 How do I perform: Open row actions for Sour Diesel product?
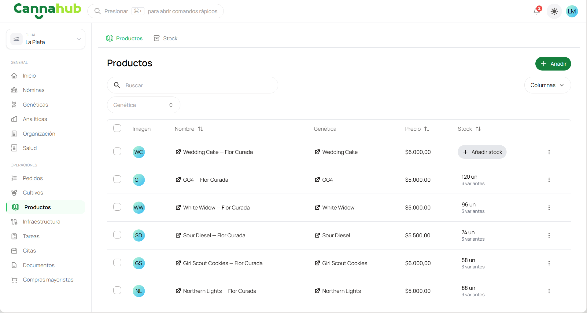point(549,235)
